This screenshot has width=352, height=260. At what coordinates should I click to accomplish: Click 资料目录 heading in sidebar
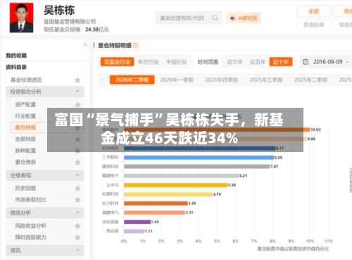pyautogui.click(x=16, y=67)
